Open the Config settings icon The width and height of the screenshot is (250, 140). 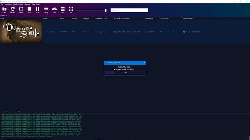point(46,10)
